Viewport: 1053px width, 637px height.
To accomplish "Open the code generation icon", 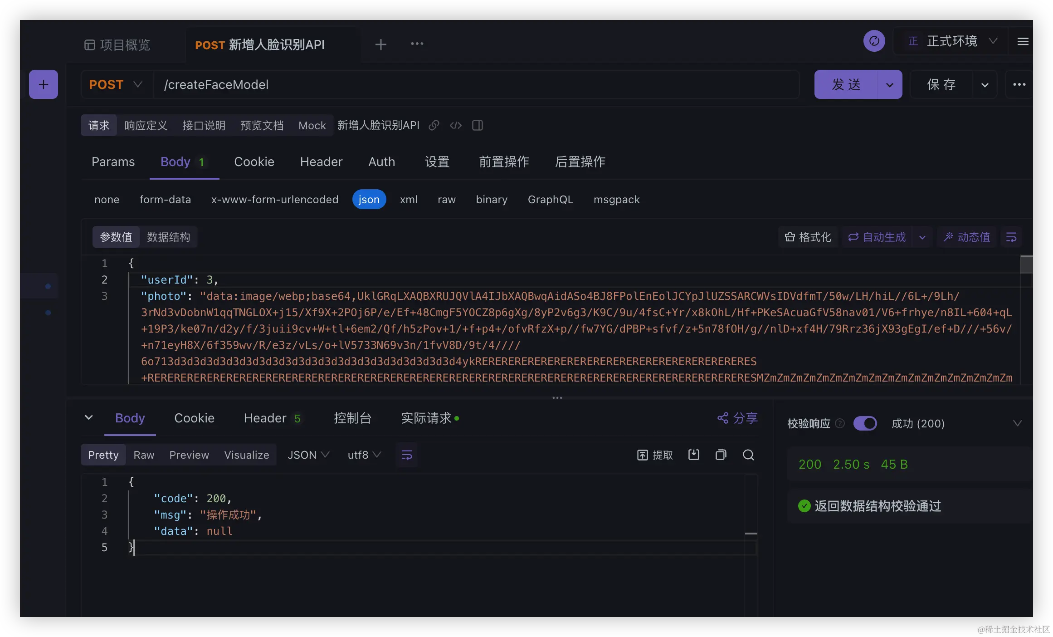I will [456, 125].
